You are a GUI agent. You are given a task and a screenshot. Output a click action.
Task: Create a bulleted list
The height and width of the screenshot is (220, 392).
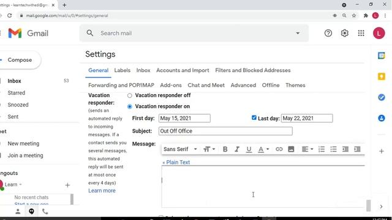point(333,149)
